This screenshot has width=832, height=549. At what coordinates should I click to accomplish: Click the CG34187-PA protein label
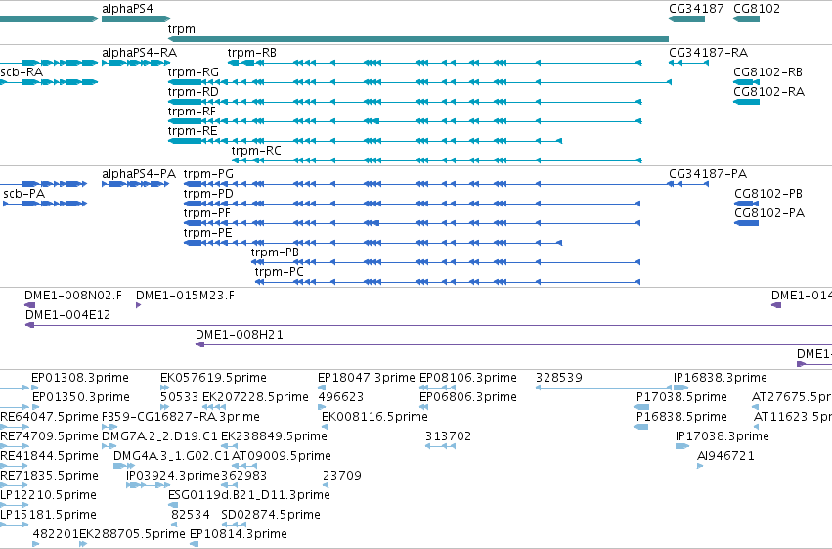point(708,174)
